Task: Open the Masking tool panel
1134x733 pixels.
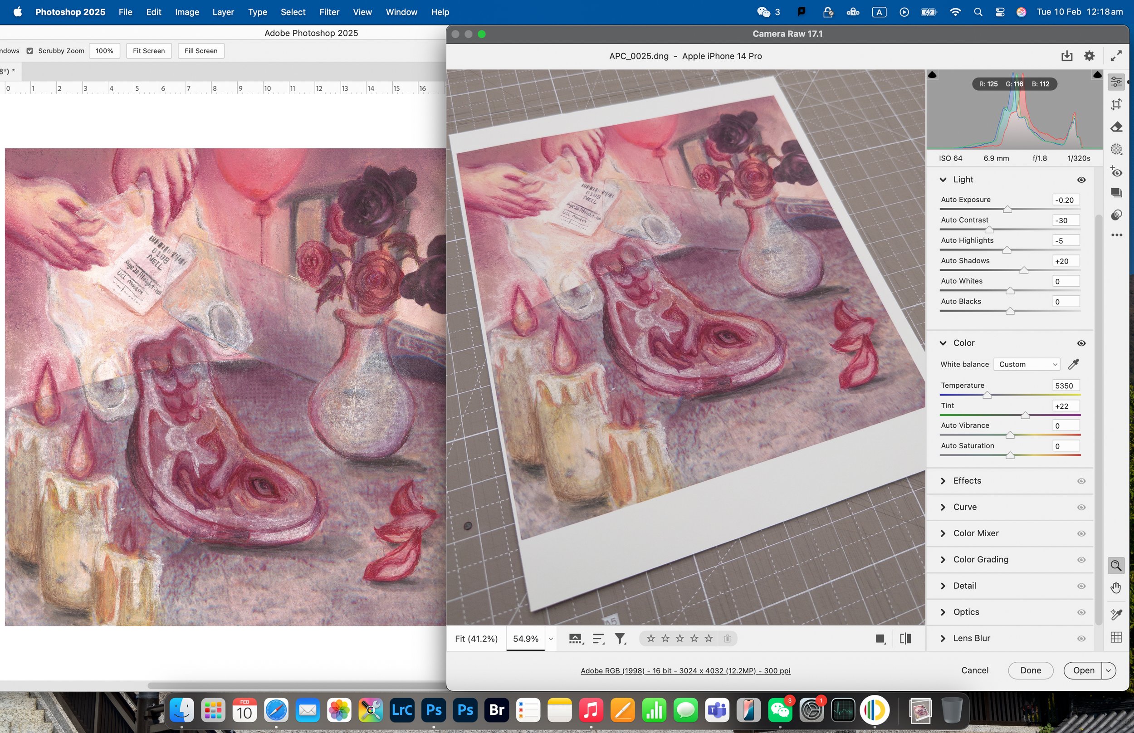Action: point(1116,149)
